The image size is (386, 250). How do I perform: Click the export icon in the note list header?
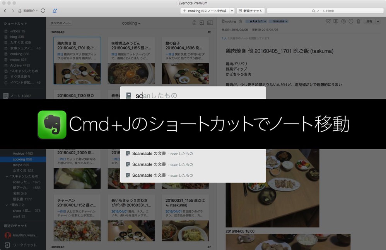pos(202,23)
